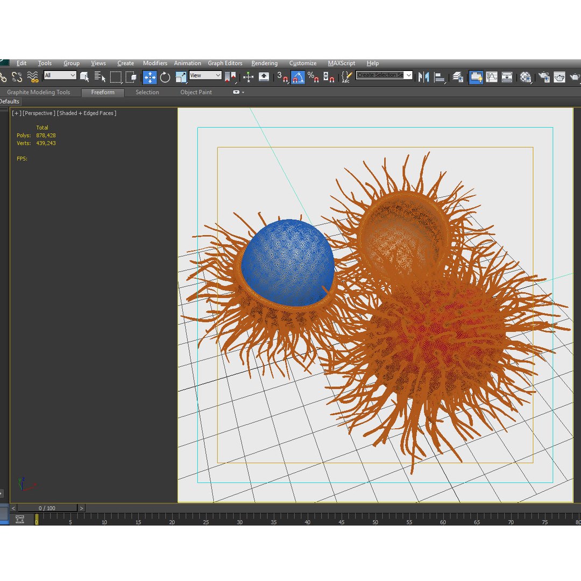Open the Modifiers menu
Screen dimensions: 581x581
coord(155,63)
